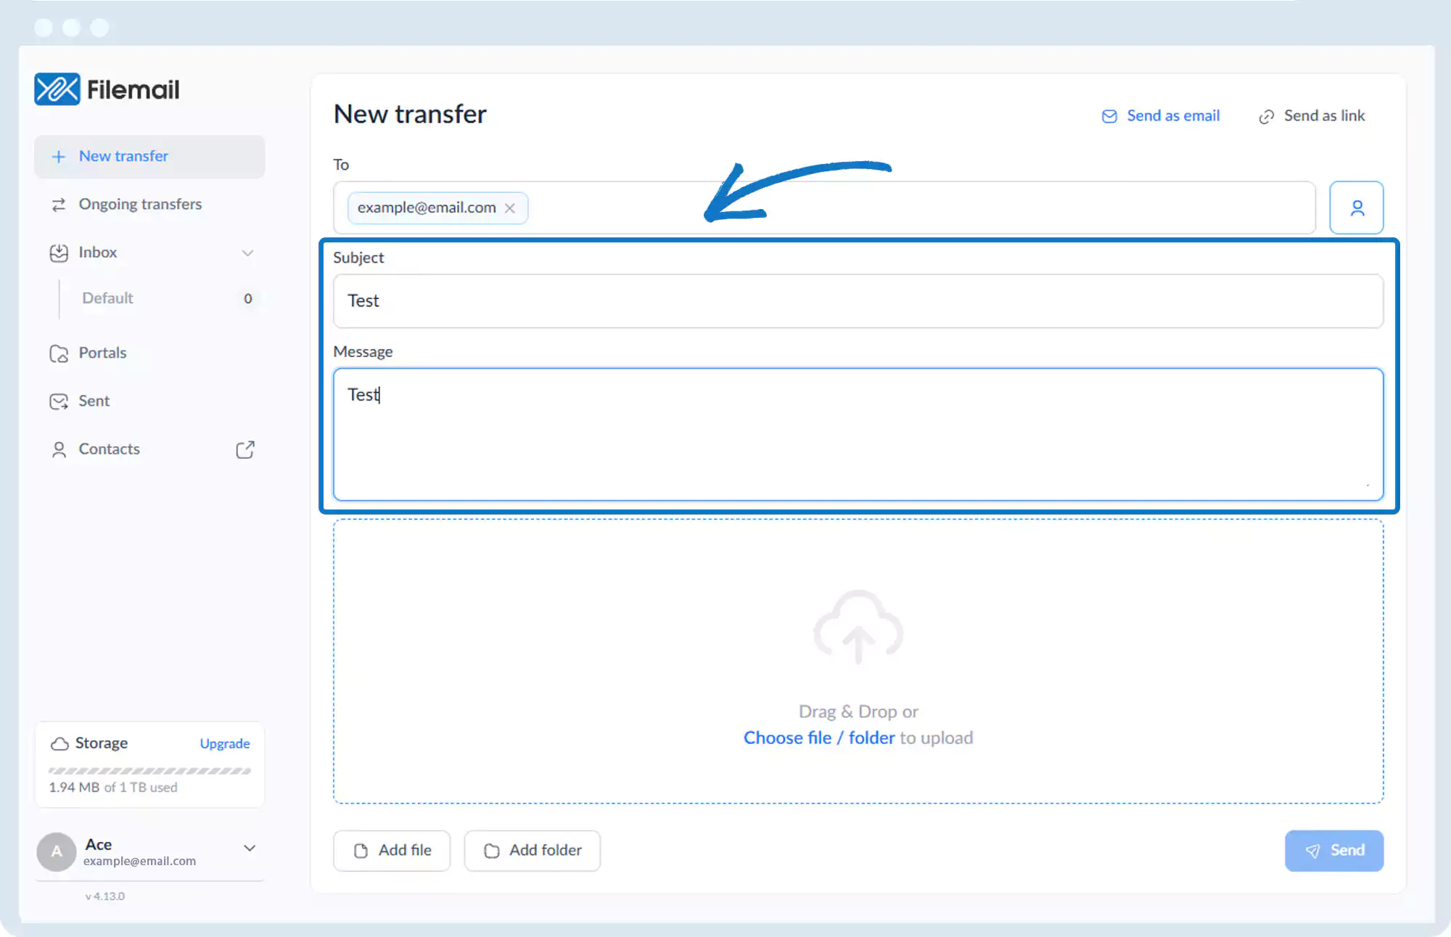The image size is (1451, 937).
Task: Click the Upgrade storage link
Action: [x=225, y=744]
